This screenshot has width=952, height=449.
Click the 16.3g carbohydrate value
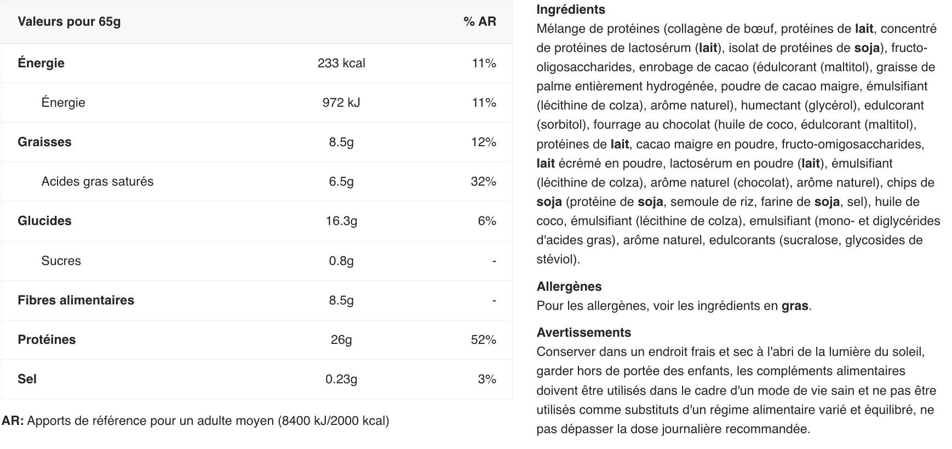click(341, 221)
